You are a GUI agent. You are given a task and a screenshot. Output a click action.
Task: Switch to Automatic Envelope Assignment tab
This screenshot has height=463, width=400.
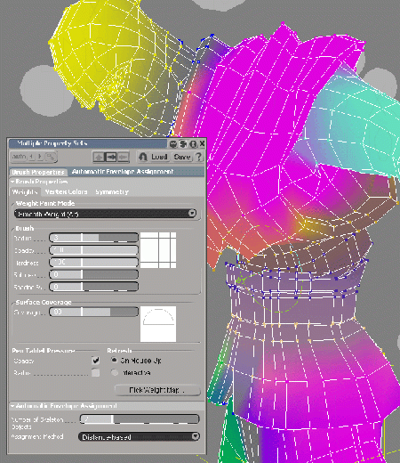(x=123, y=172)
